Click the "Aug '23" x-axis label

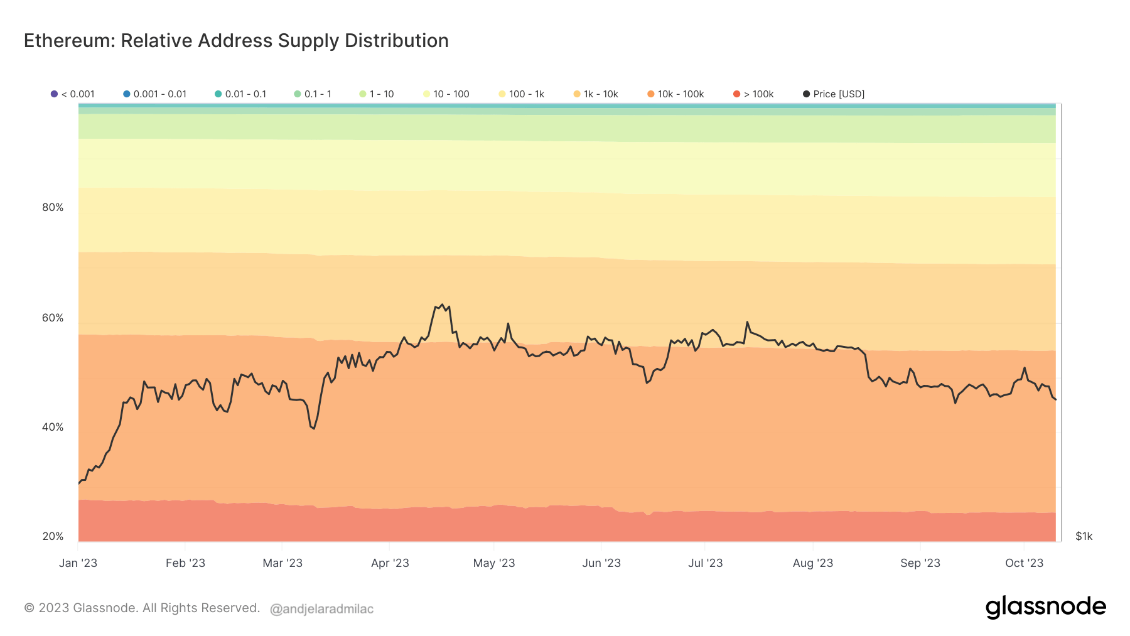pyautogui.click(x=813, y=563)
